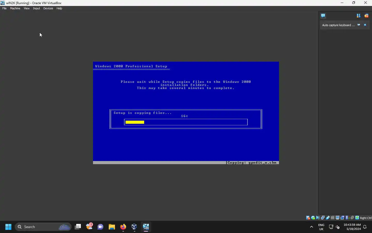Click the network adapters status icon

pyautogui.click(x=323, y=218)
